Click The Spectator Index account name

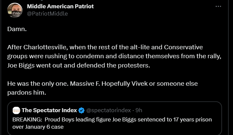click(x=49, y=110)
